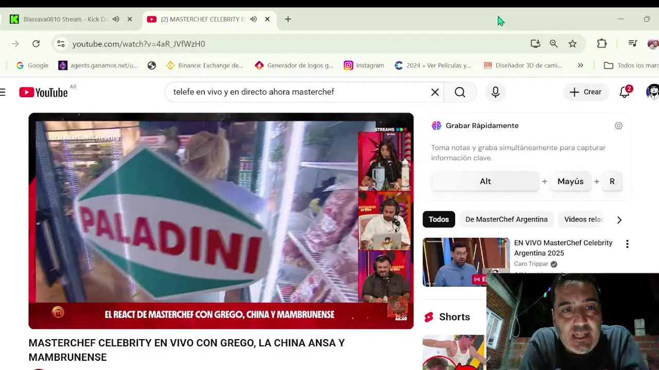Select the Todos filter chip

click(x=439, y=219)
